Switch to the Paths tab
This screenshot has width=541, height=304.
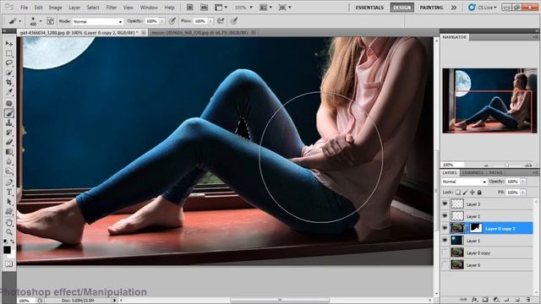[x=496, y=172]
